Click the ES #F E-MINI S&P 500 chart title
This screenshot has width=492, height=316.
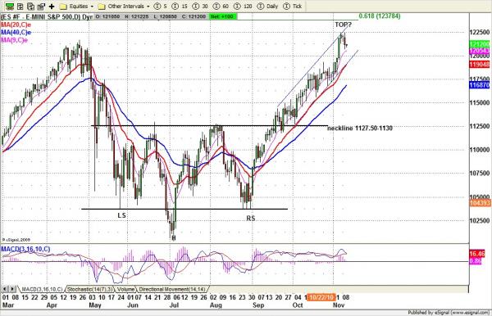[x=46, y=16]
